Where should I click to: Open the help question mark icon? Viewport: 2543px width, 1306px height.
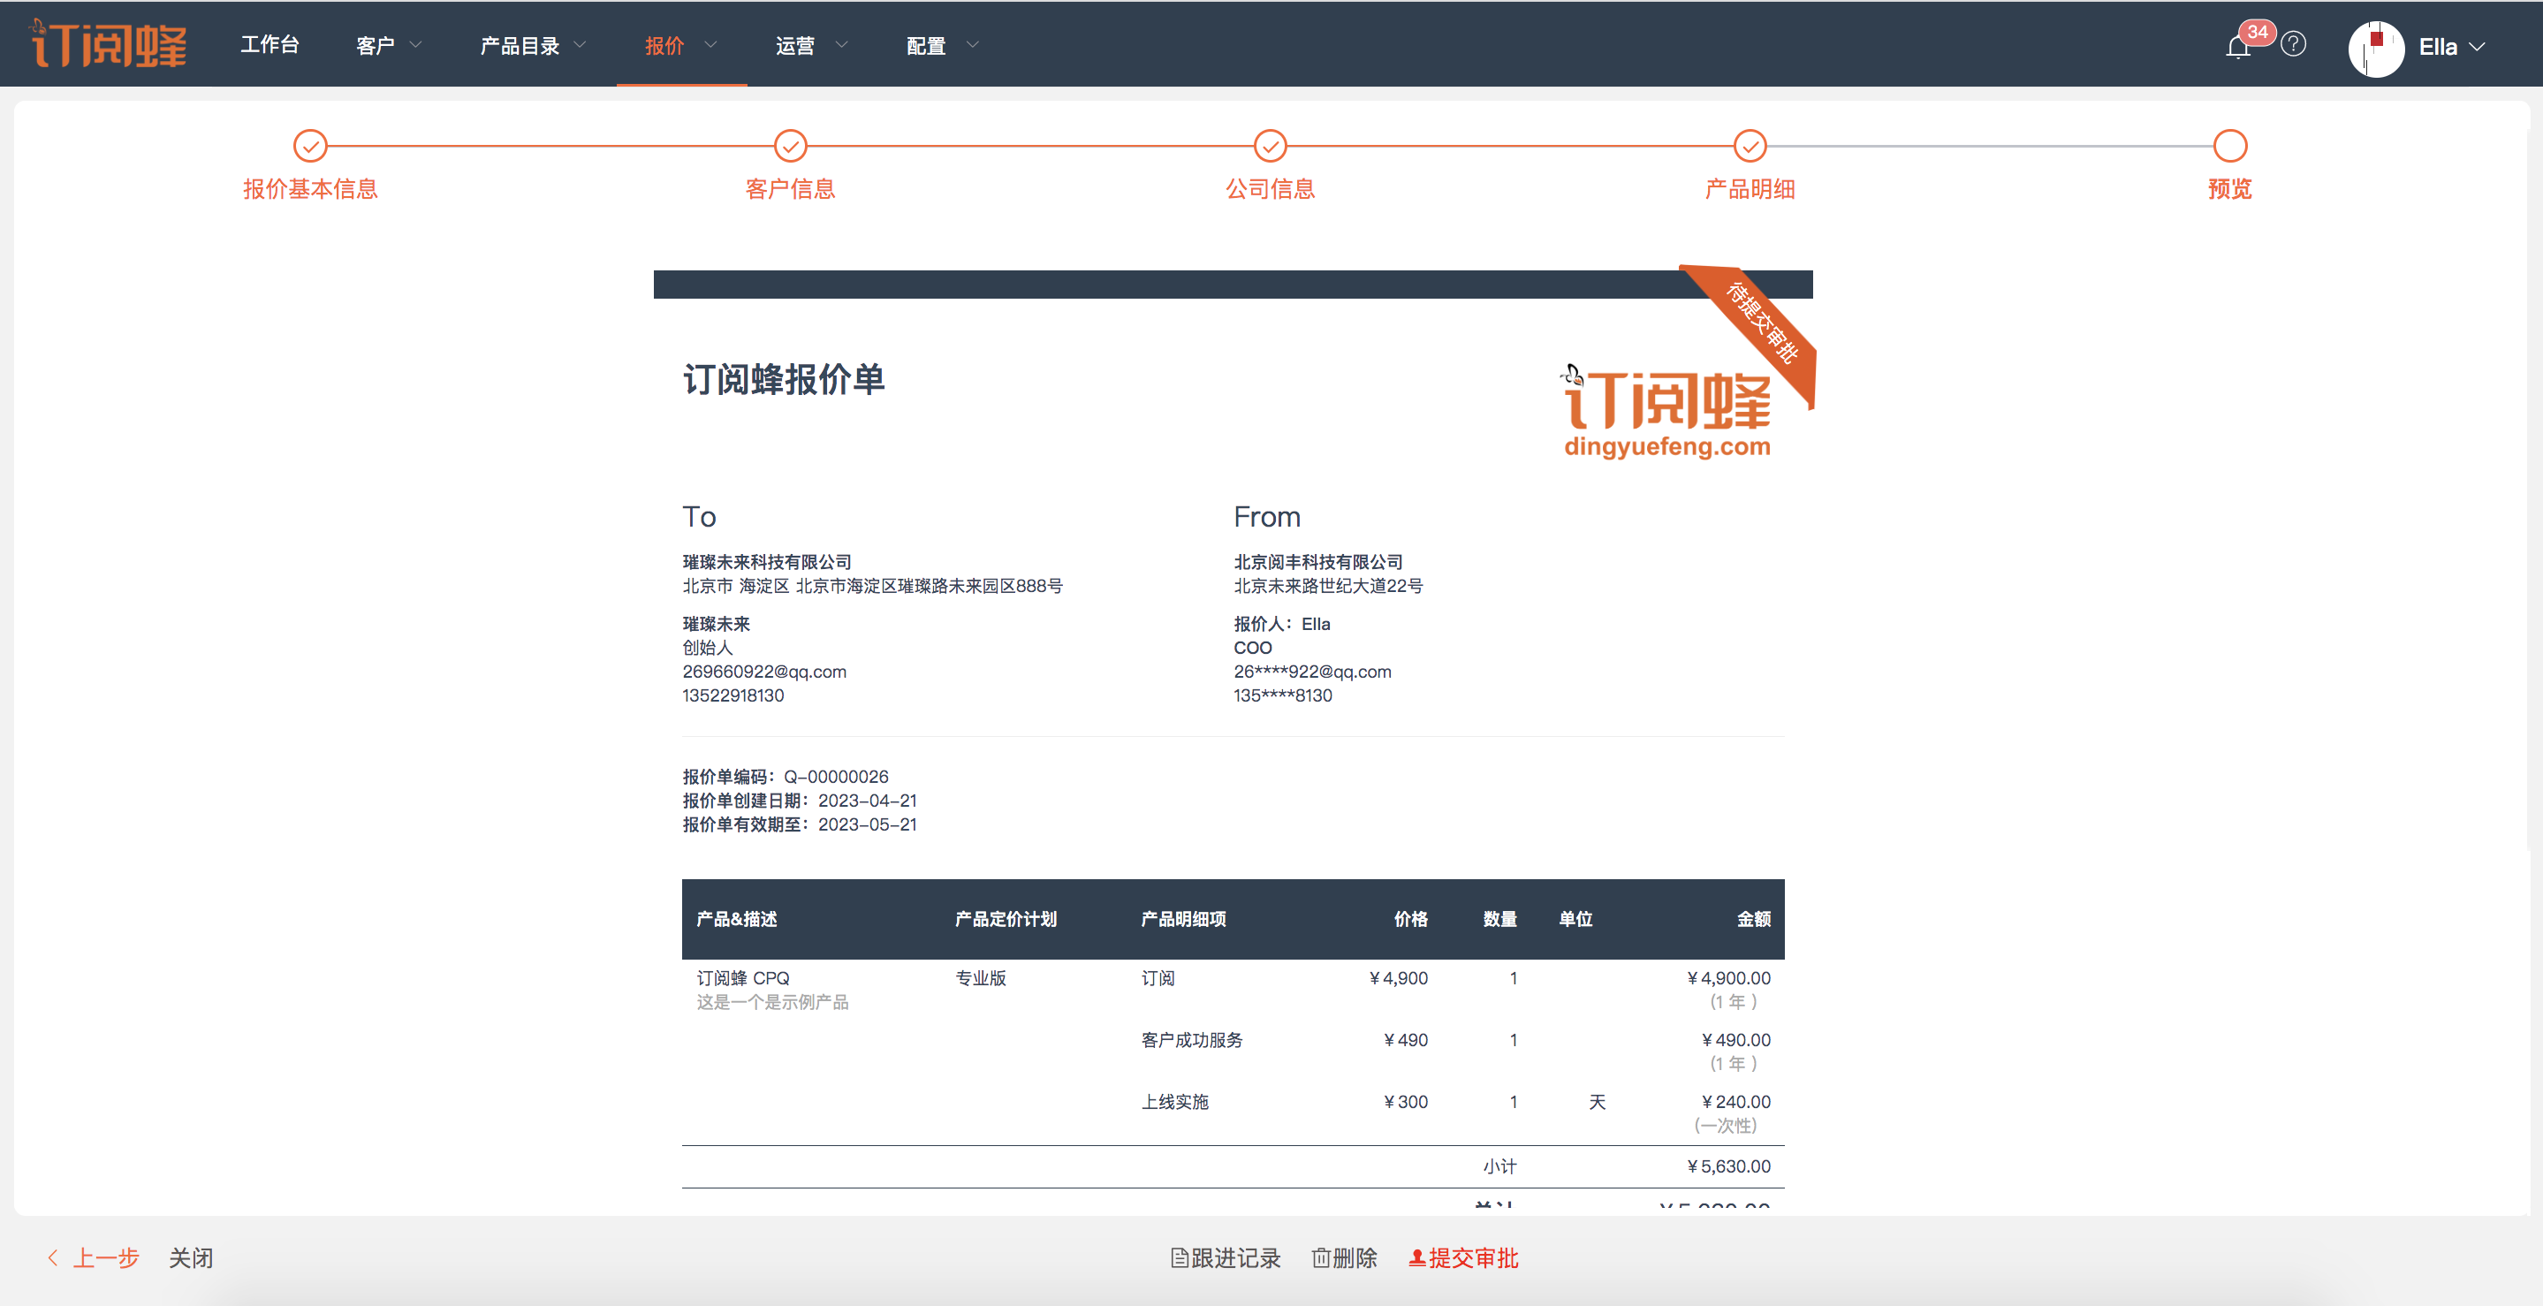2293,44
